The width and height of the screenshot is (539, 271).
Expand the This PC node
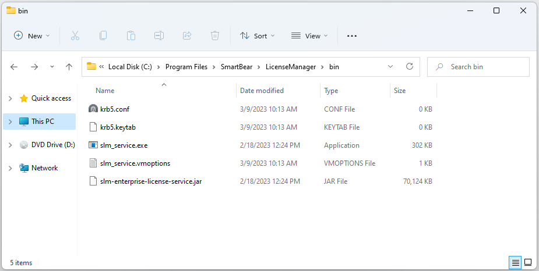pos(10,122)
